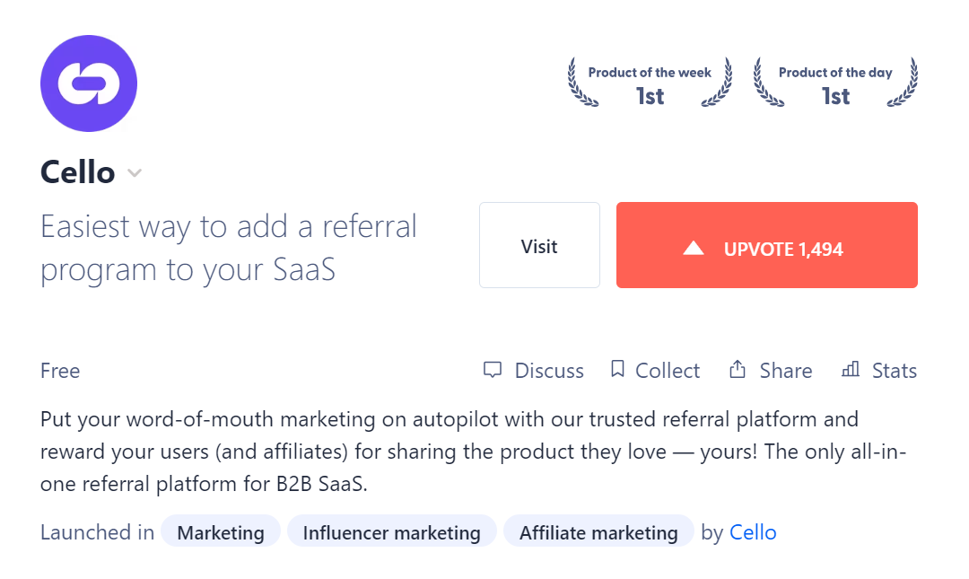Select the Collect label
The width and height of the screenshot is (969, 579).
tap(668, 371)
